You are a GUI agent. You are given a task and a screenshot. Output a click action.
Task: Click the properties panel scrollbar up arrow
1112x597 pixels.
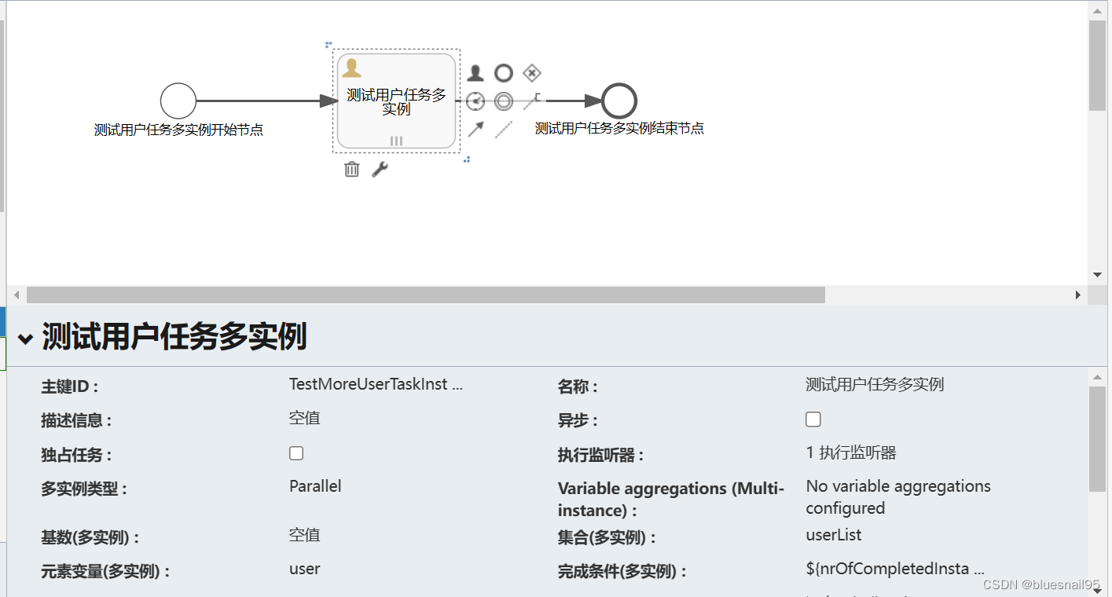pos(1097,377)
